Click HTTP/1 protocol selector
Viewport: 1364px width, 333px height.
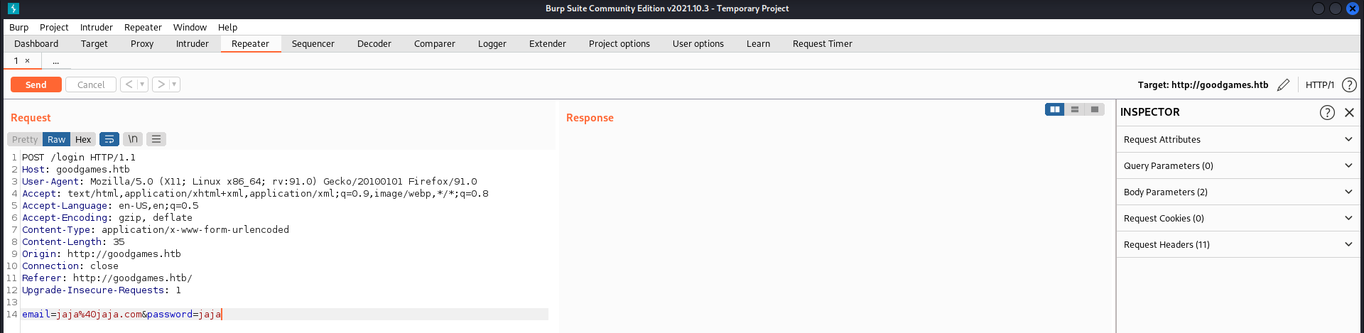point(1319,85)
